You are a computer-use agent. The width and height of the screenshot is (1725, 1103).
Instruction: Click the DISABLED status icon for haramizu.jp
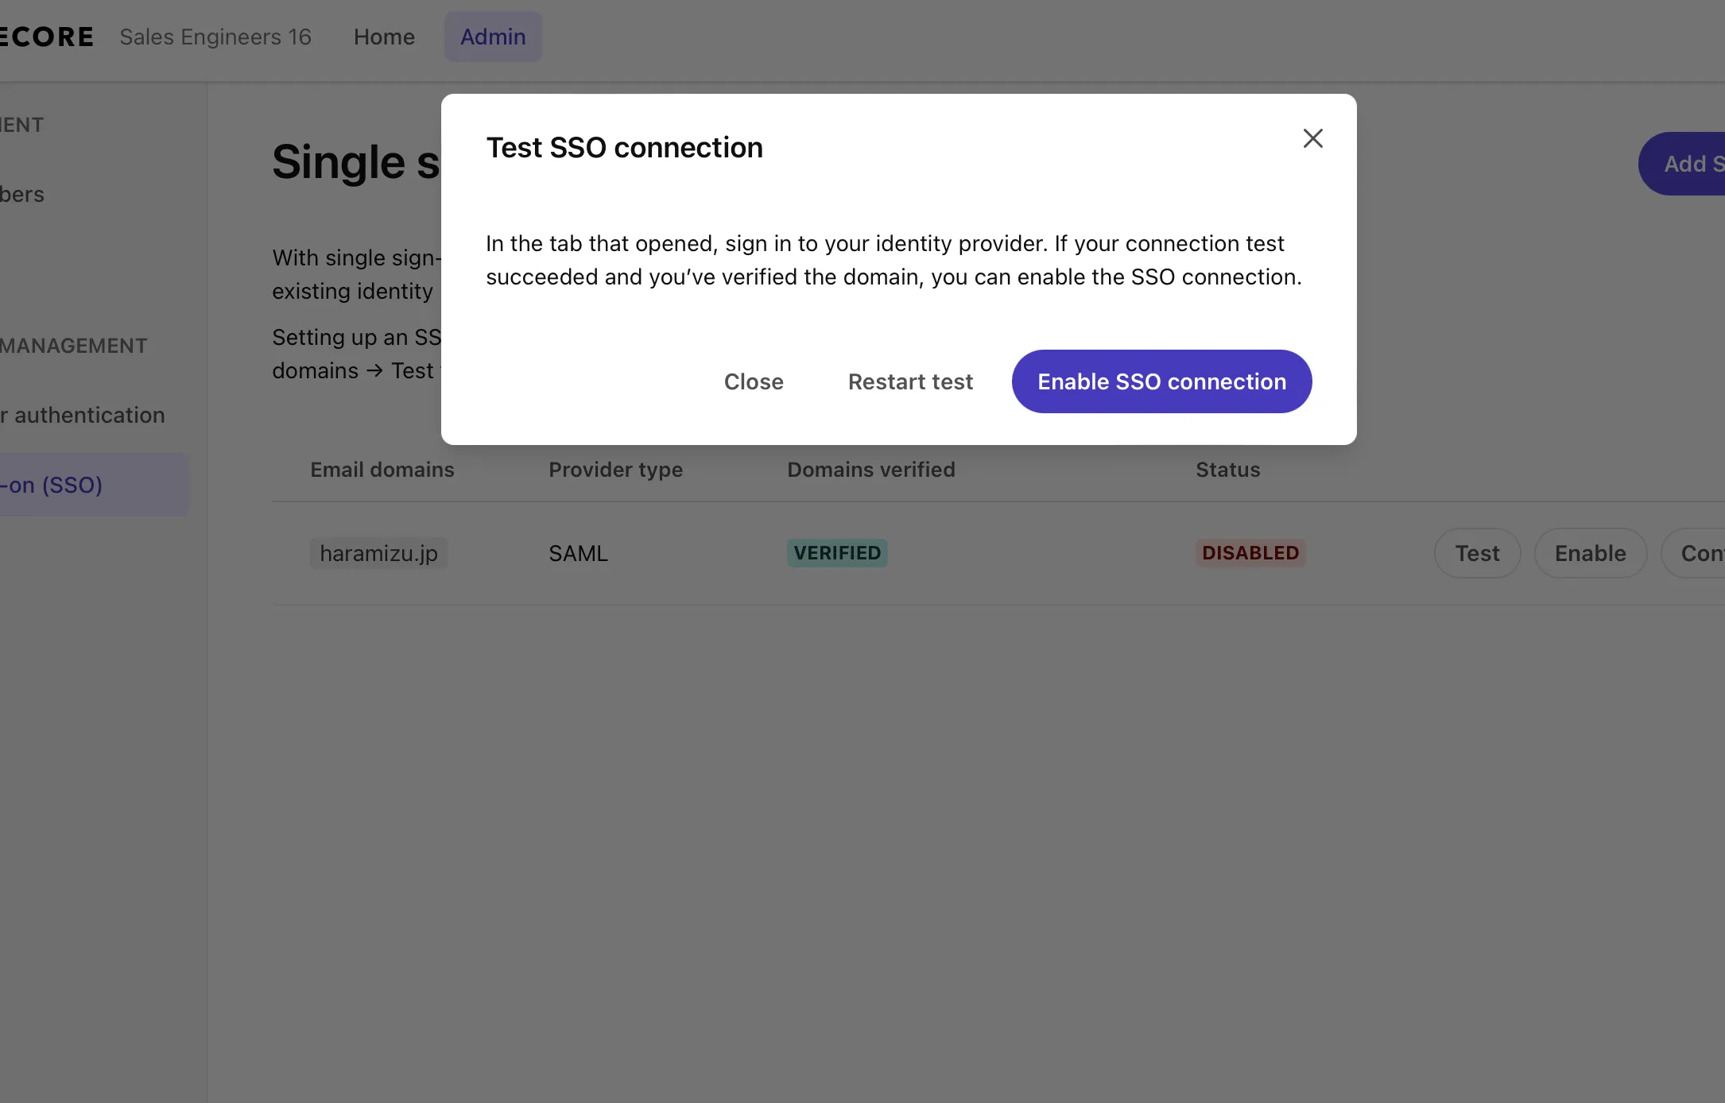coord(1250,551)
